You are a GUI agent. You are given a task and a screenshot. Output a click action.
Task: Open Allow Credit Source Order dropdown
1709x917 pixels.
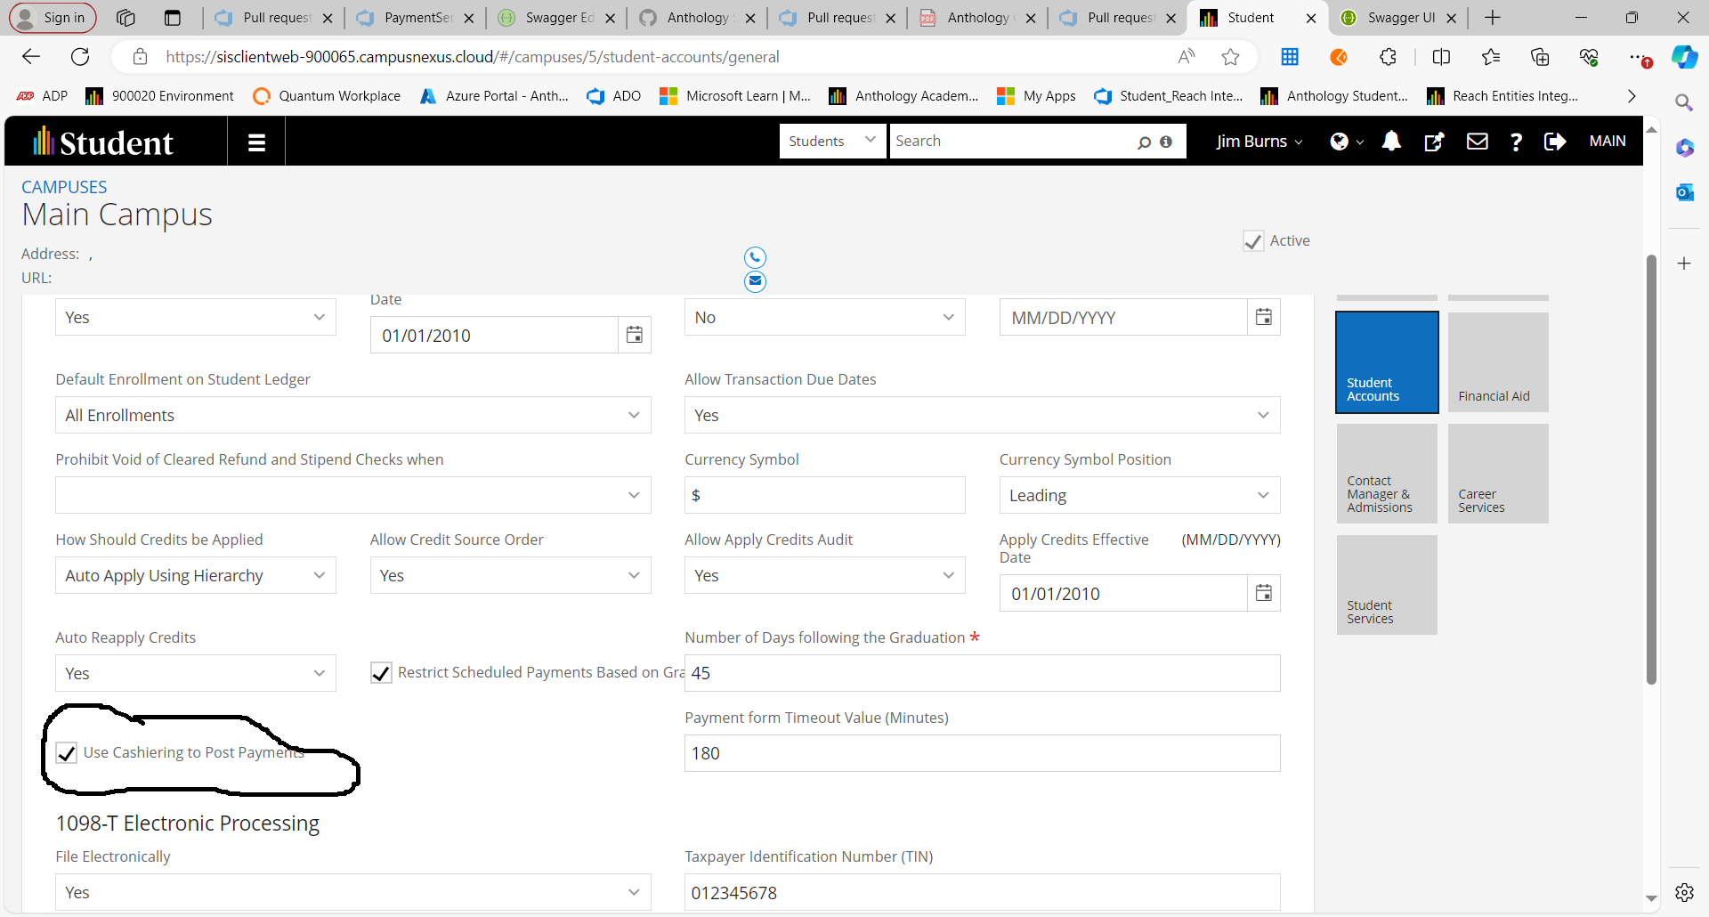point(510,575)
